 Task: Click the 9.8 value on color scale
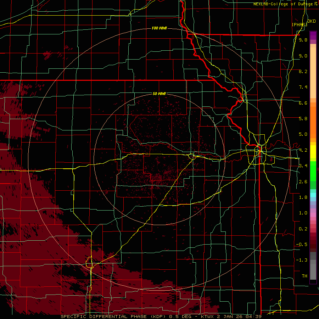[303, 40]
